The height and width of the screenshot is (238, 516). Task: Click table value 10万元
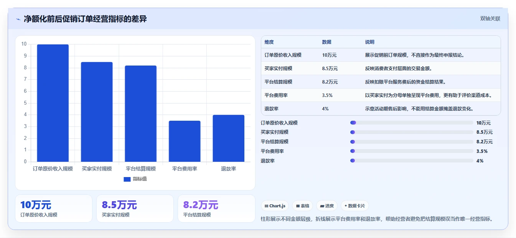click(x=330, y=55)
